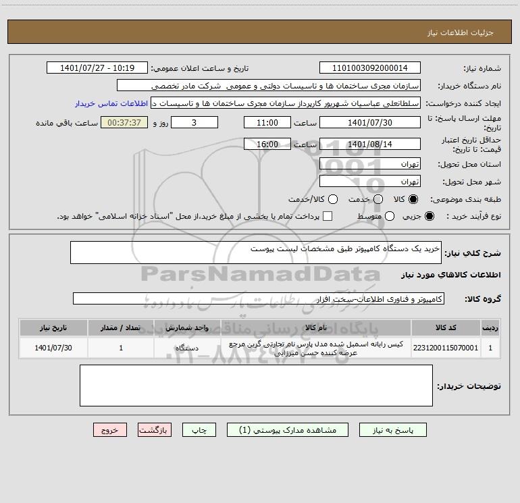520x503 pixels.
Task: Click the گروه کالا field کامپیوتر و فناوری اطلاعات
Action: point(259,298)
